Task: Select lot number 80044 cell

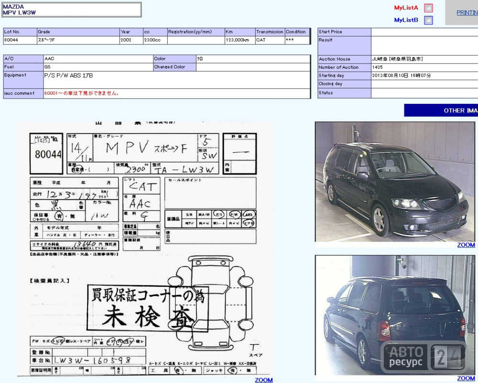Action: pos(20,40)
